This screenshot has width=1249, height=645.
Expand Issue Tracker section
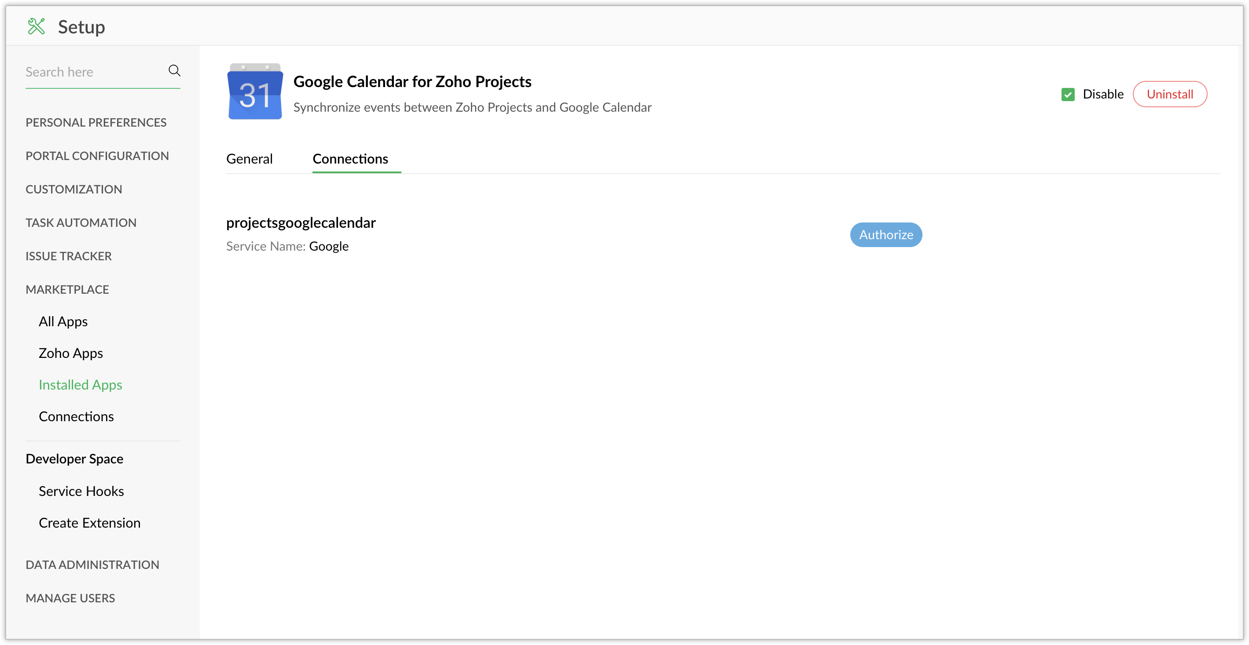[68, 256]
